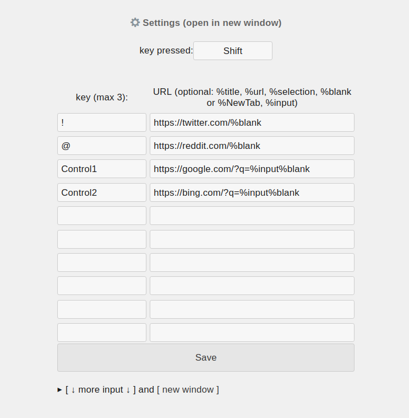
Task: Click the Shift key pressed field
Action: click(x=232, y=51)
